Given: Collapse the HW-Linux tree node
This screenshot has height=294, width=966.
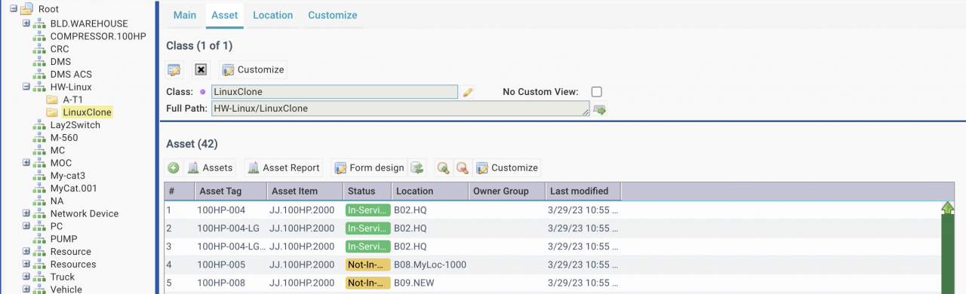Looking at the screenshot, I should coord(26,87).
